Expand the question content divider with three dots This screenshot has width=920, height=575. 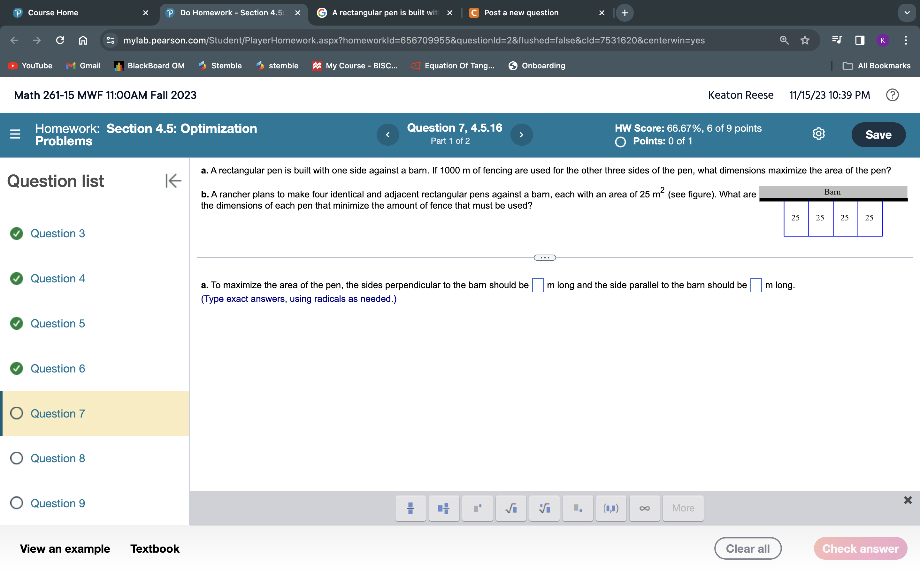point(544,257)
